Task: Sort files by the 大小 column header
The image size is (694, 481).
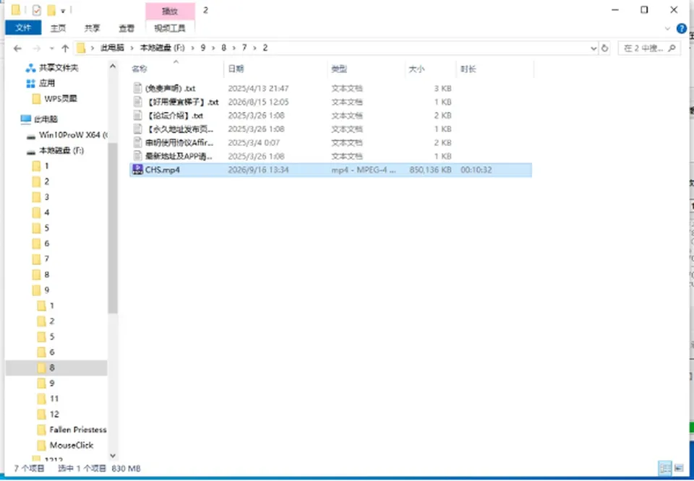Action: pyautogui.click(x=430, y=69)
